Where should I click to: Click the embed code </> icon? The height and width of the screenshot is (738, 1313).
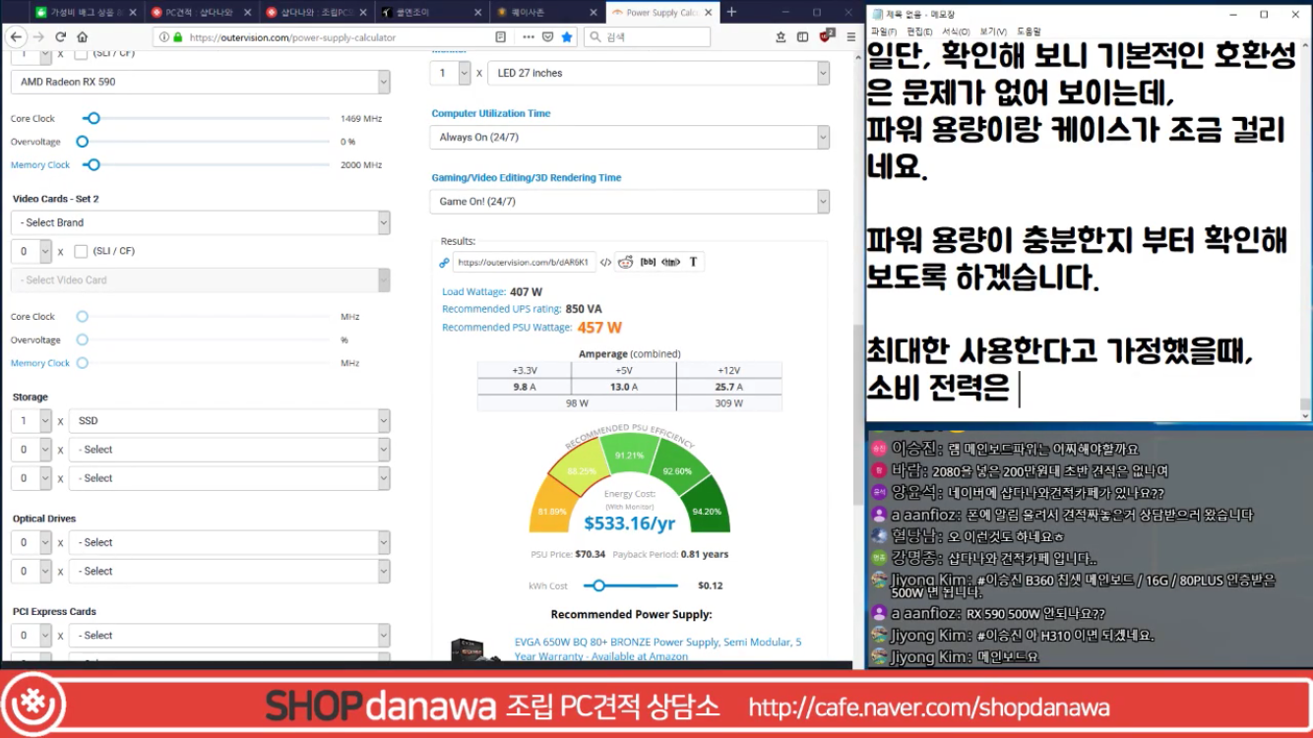pos(605,262)
